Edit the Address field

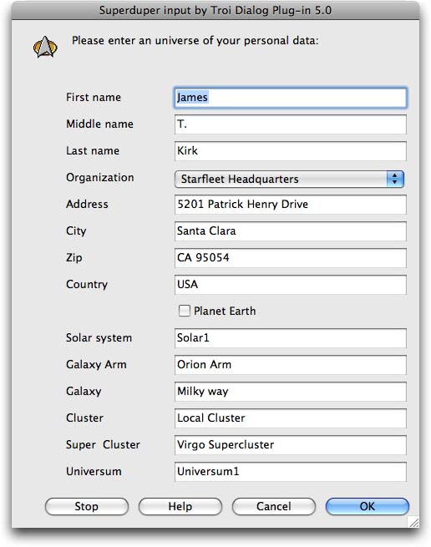click(x=291, y=205)
